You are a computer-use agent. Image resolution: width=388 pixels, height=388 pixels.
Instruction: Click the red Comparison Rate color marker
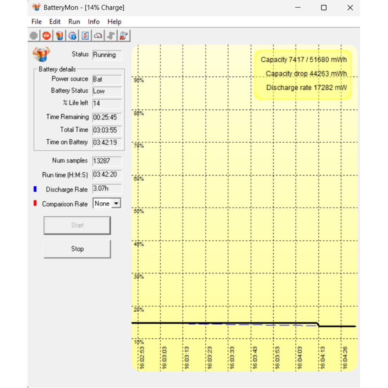35,203
